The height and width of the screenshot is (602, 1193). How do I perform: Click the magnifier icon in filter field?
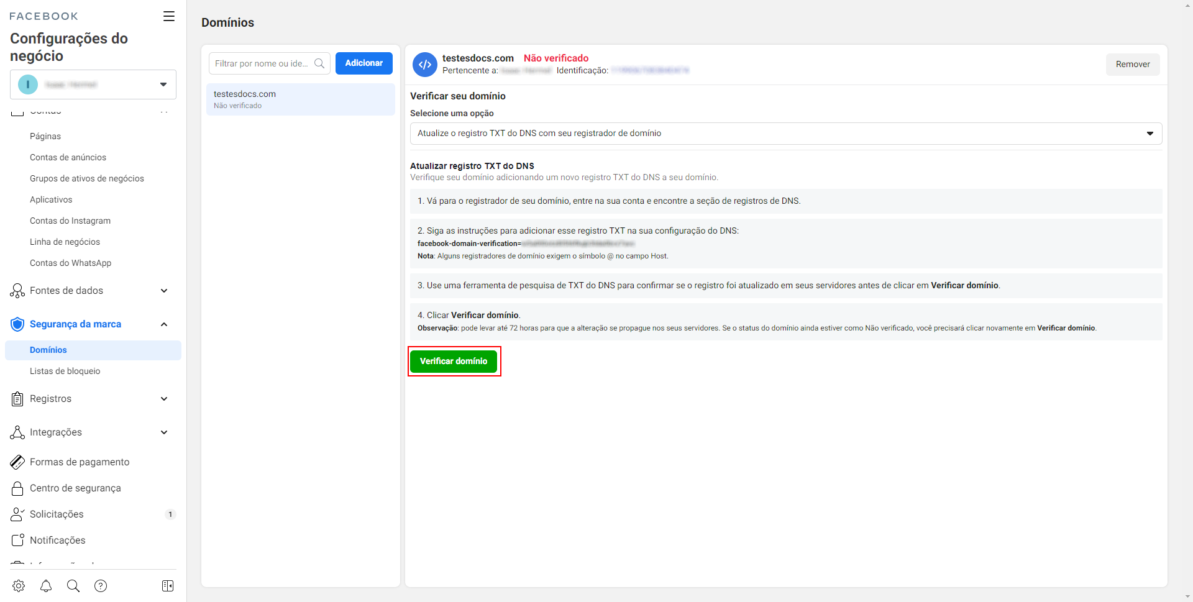point(319,63)
